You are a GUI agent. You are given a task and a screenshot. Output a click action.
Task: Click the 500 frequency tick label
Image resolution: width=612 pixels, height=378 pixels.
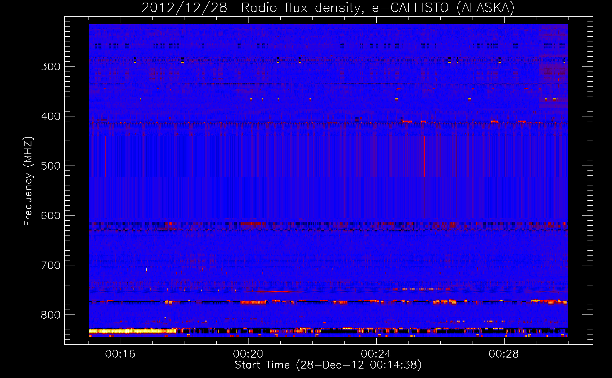coord(51,166)
